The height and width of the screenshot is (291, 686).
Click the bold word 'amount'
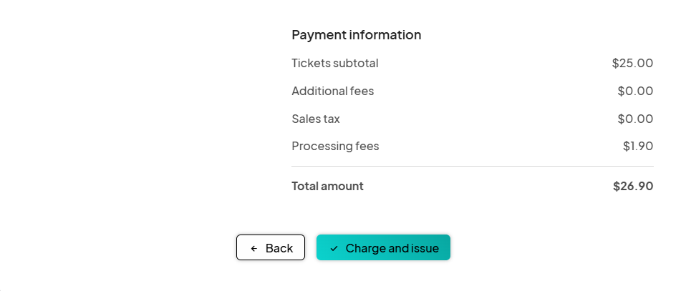(344, 186)
